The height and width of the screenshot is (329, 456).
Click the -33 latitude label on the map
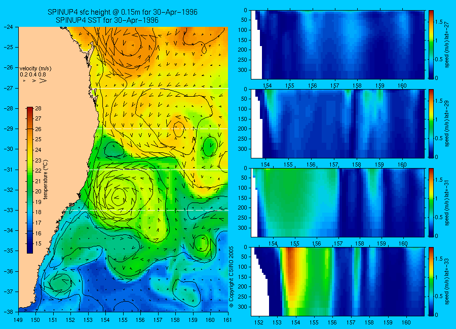coord(8,210)
